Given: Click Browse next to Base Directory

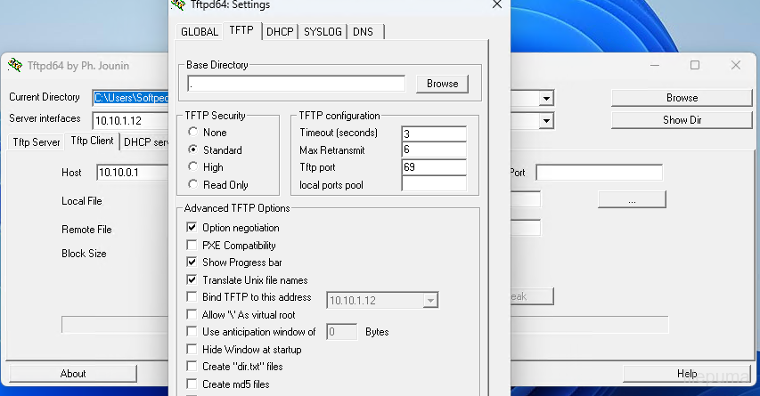Looking at the screenshot, I should [442, 84].
